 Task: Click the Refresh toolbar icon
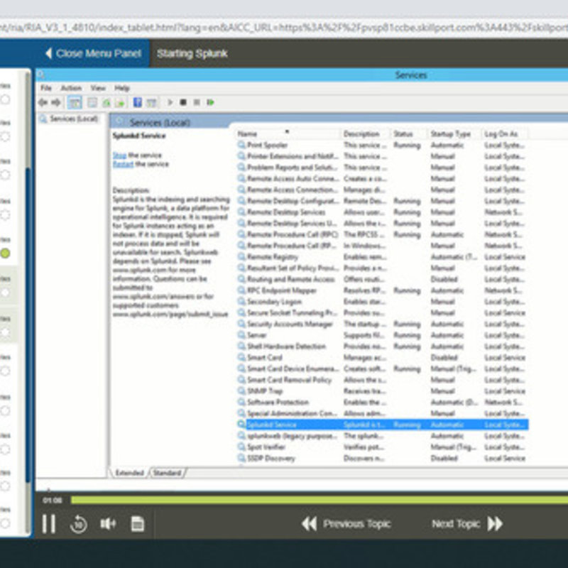point(106,102)
